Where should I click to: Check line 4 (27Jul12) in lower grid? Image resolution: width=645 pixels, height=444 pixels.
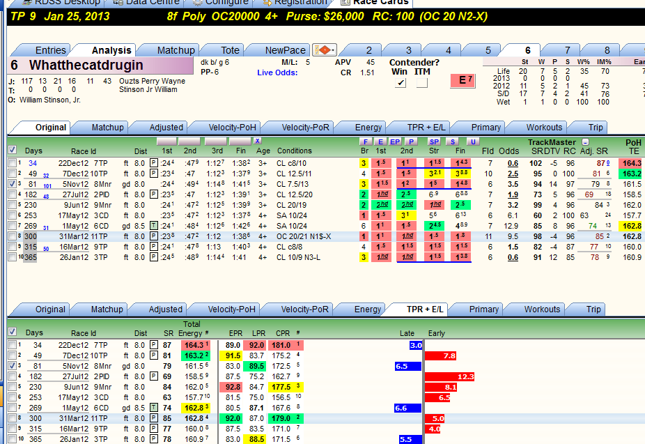[13, 376]
